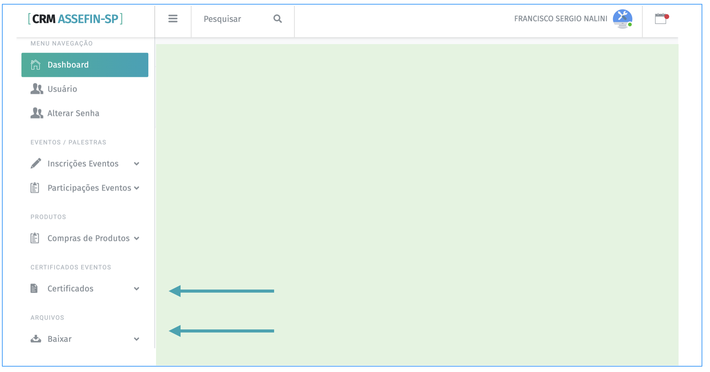The width and height of the screenshot is (710, 372).
Task: Click the Compras de Produtos clipboard icon
Action: [35, 238]
